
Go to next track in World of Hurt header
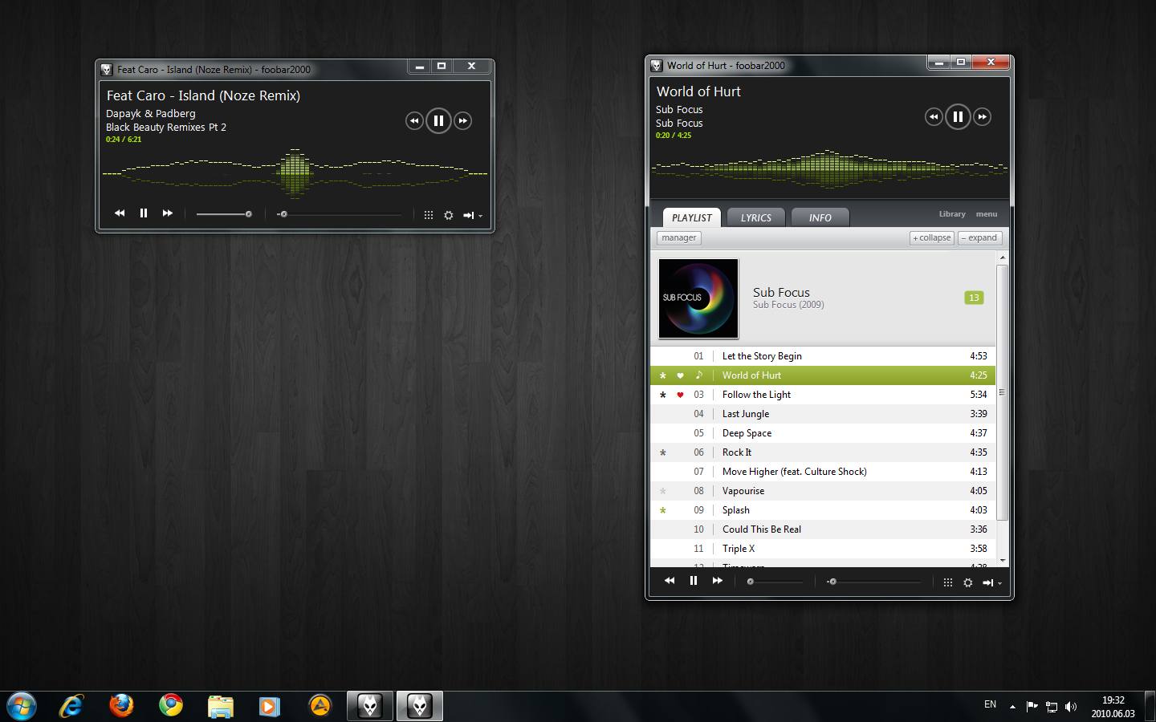(x=983, y=117)
